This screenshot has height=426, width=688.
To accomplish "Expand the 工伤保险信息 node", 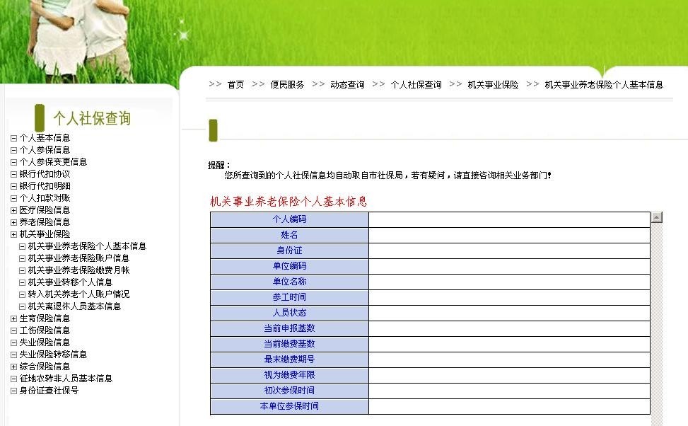I will coord(12,330).
